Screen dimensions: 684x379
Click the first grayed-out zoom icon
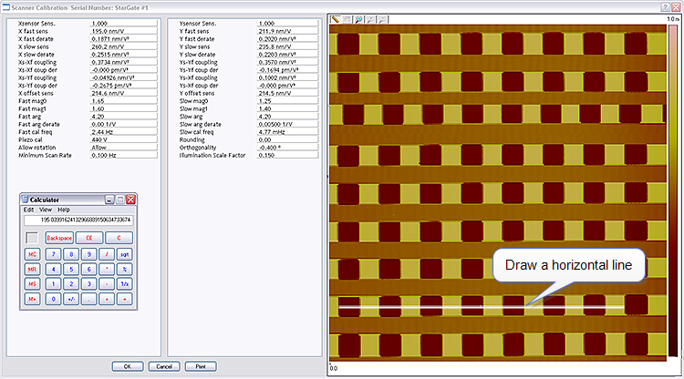click(370, 20)
